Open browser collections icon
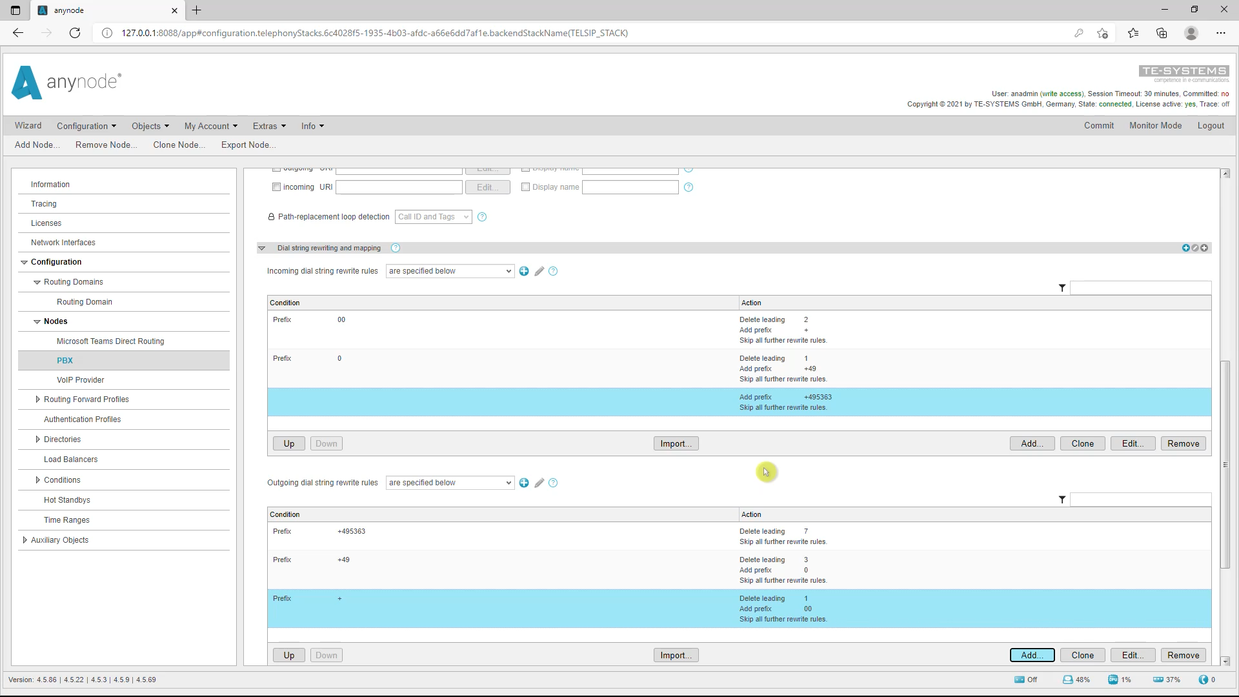The height and width of the screenshot is (697, 1239). [x=1162, y=33]
